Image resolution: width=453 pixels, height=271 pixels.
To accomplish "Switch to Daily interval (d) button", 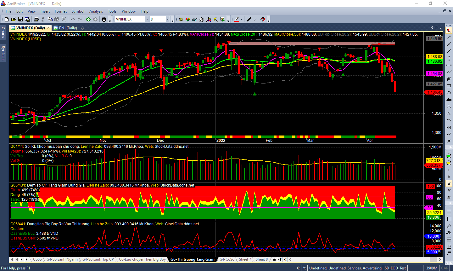I will (449, 183).
